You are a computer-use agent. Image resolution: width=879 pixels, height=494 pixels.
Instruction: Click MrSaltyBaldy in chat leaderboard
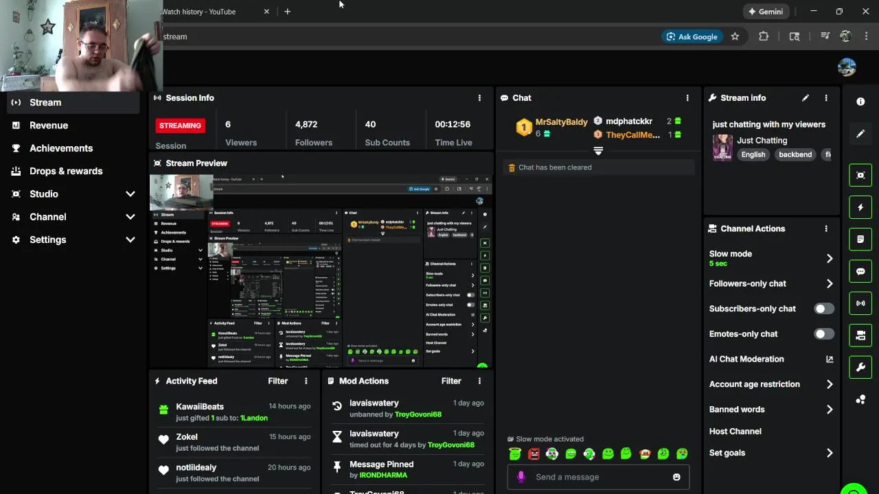(x=561, y=122)
